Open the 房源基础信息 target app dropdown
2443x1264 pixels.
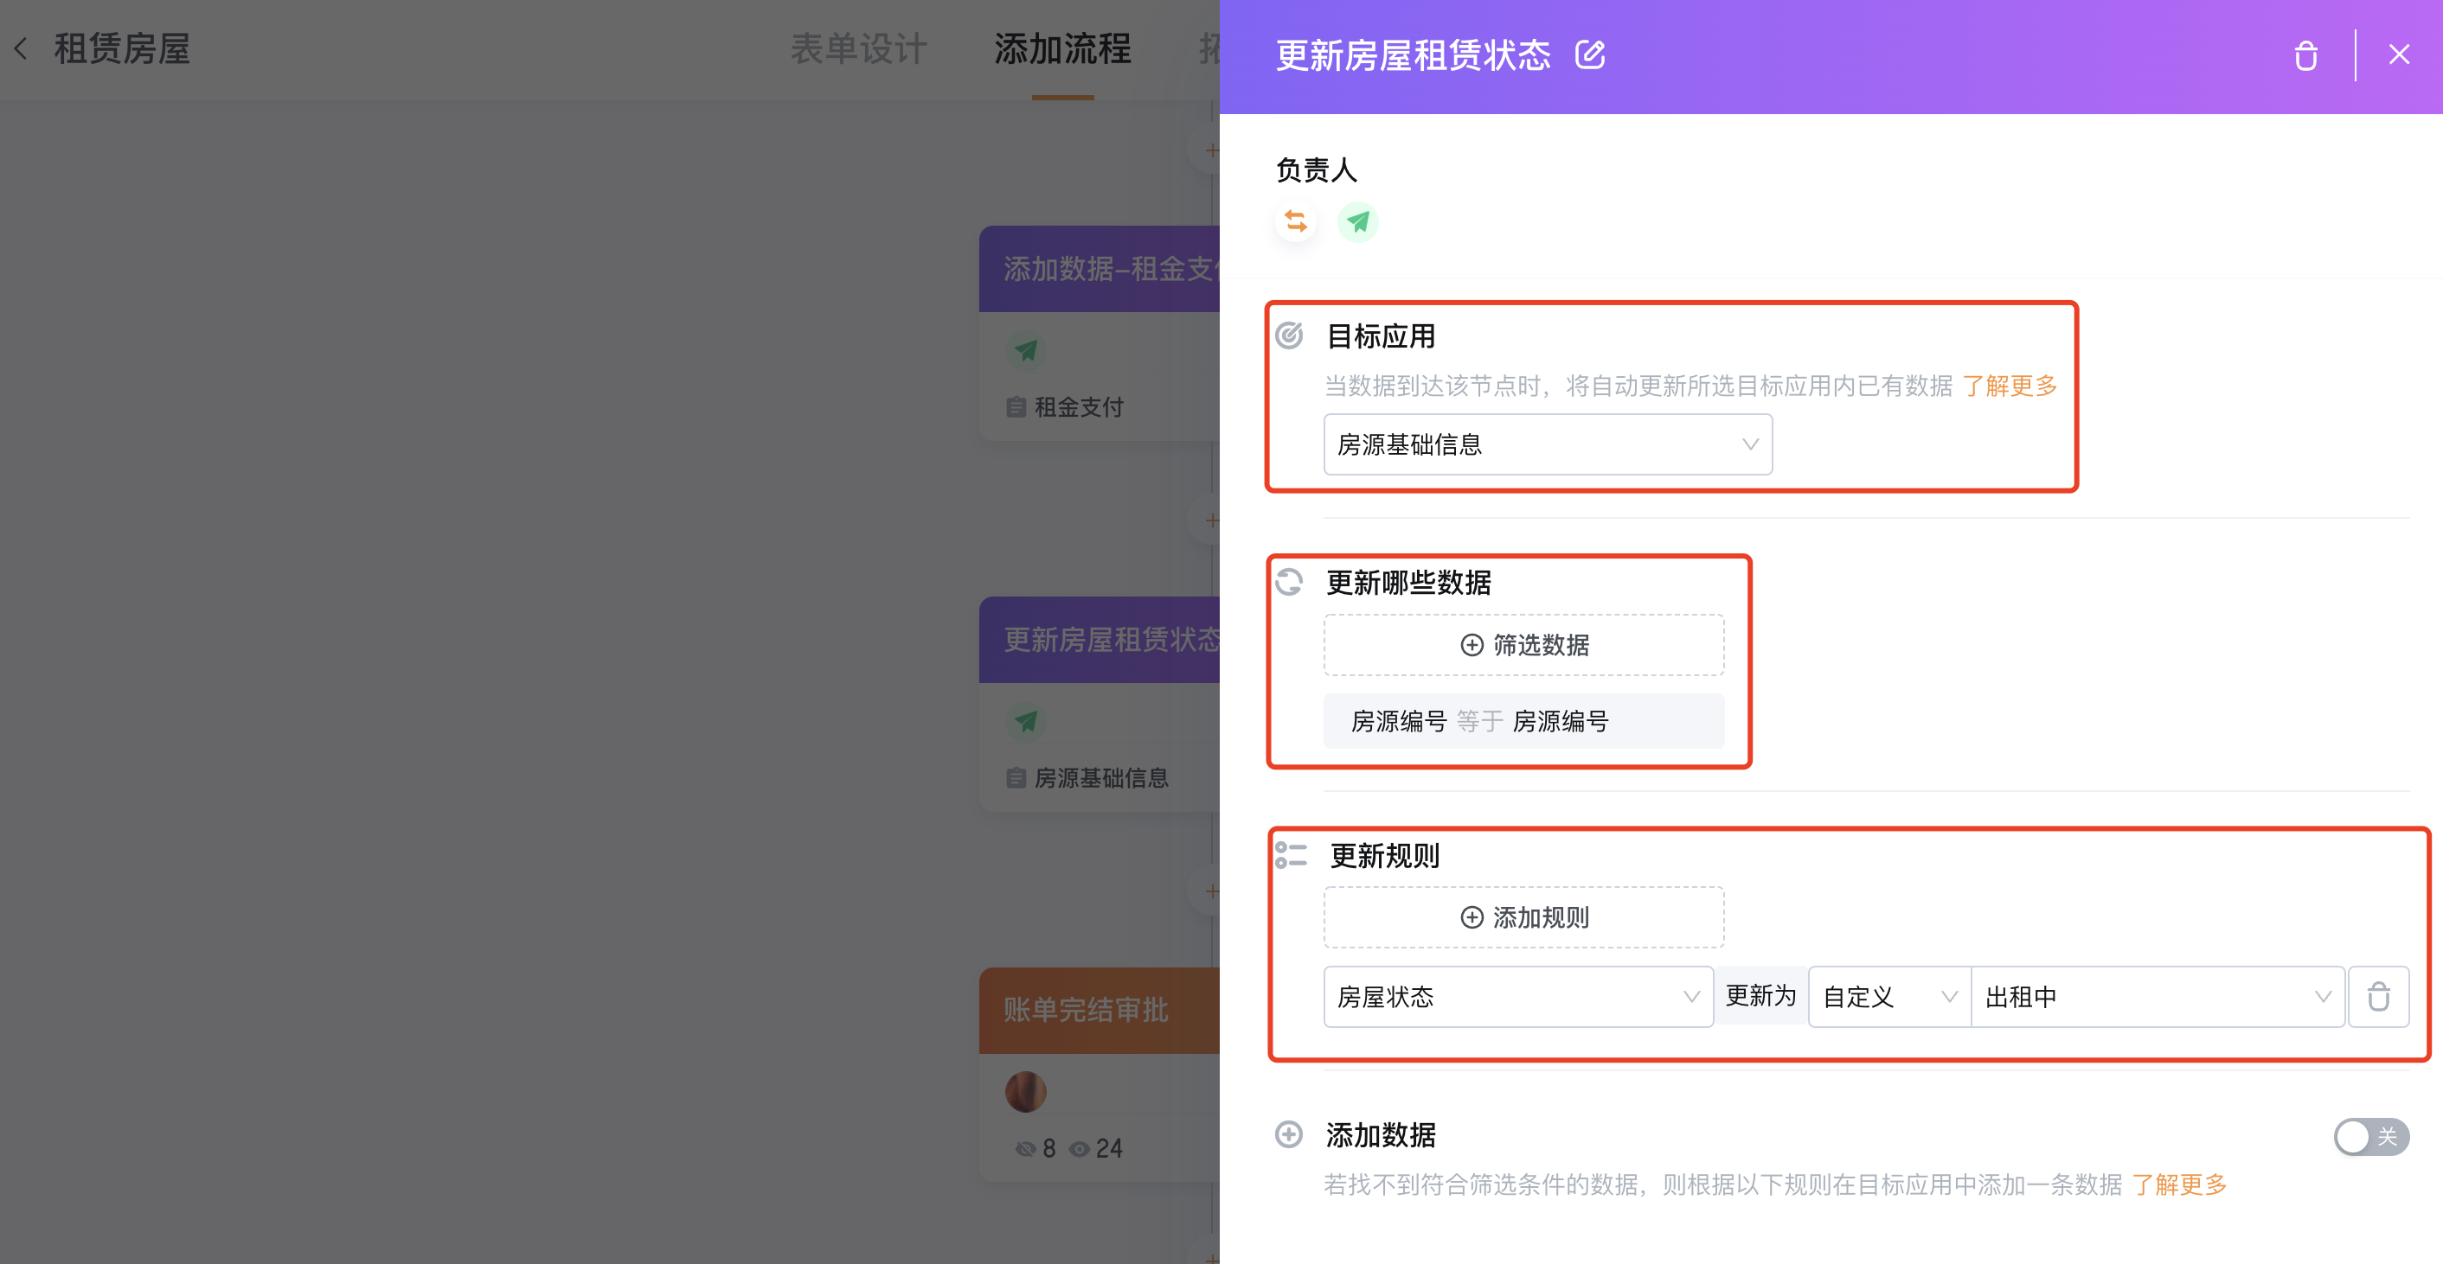(x=1548, y=444)
